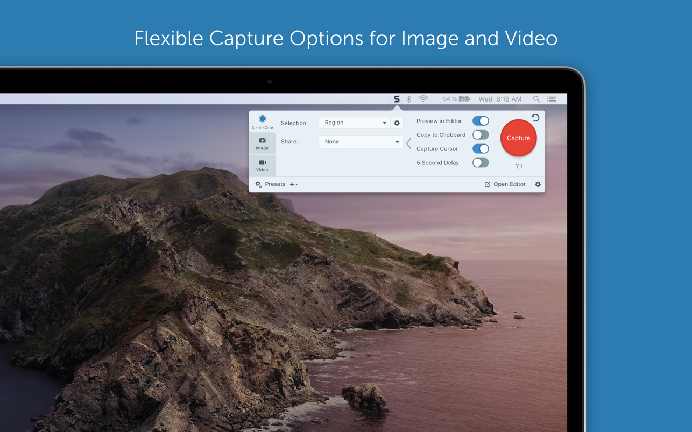Screen dimensions: 692x432
Task: Disable Preview in Editor toggle
Action: 480,121
